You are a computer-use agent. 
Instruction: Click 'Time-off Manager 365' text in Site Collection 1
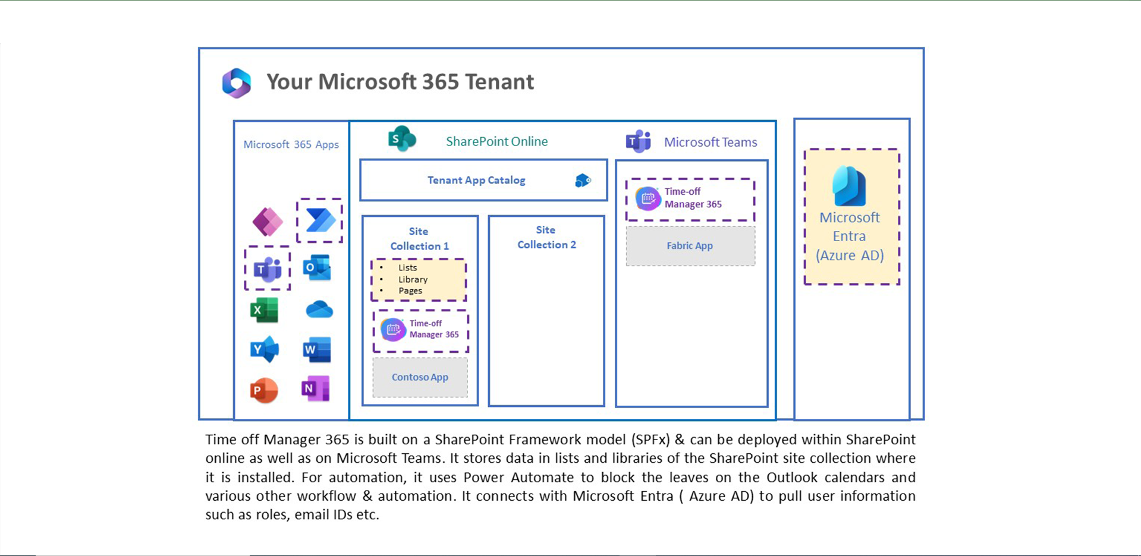tap(434, 329)
